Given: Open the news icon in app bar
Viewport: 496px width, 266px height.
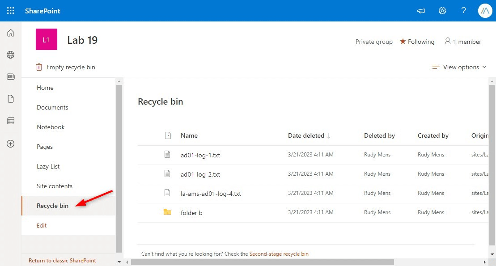Looking at the screenshot, I should click(x=11, y=76).
